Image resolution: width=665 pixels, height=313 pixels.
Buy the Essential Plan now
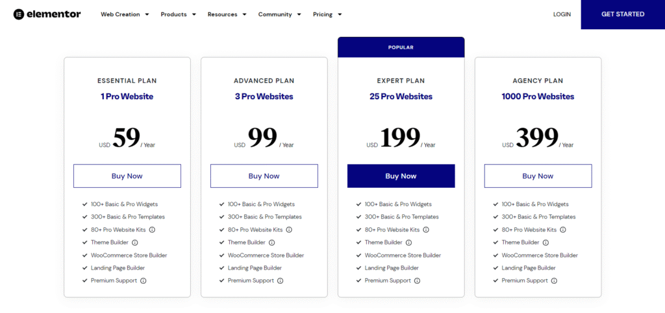click(127, 176)
